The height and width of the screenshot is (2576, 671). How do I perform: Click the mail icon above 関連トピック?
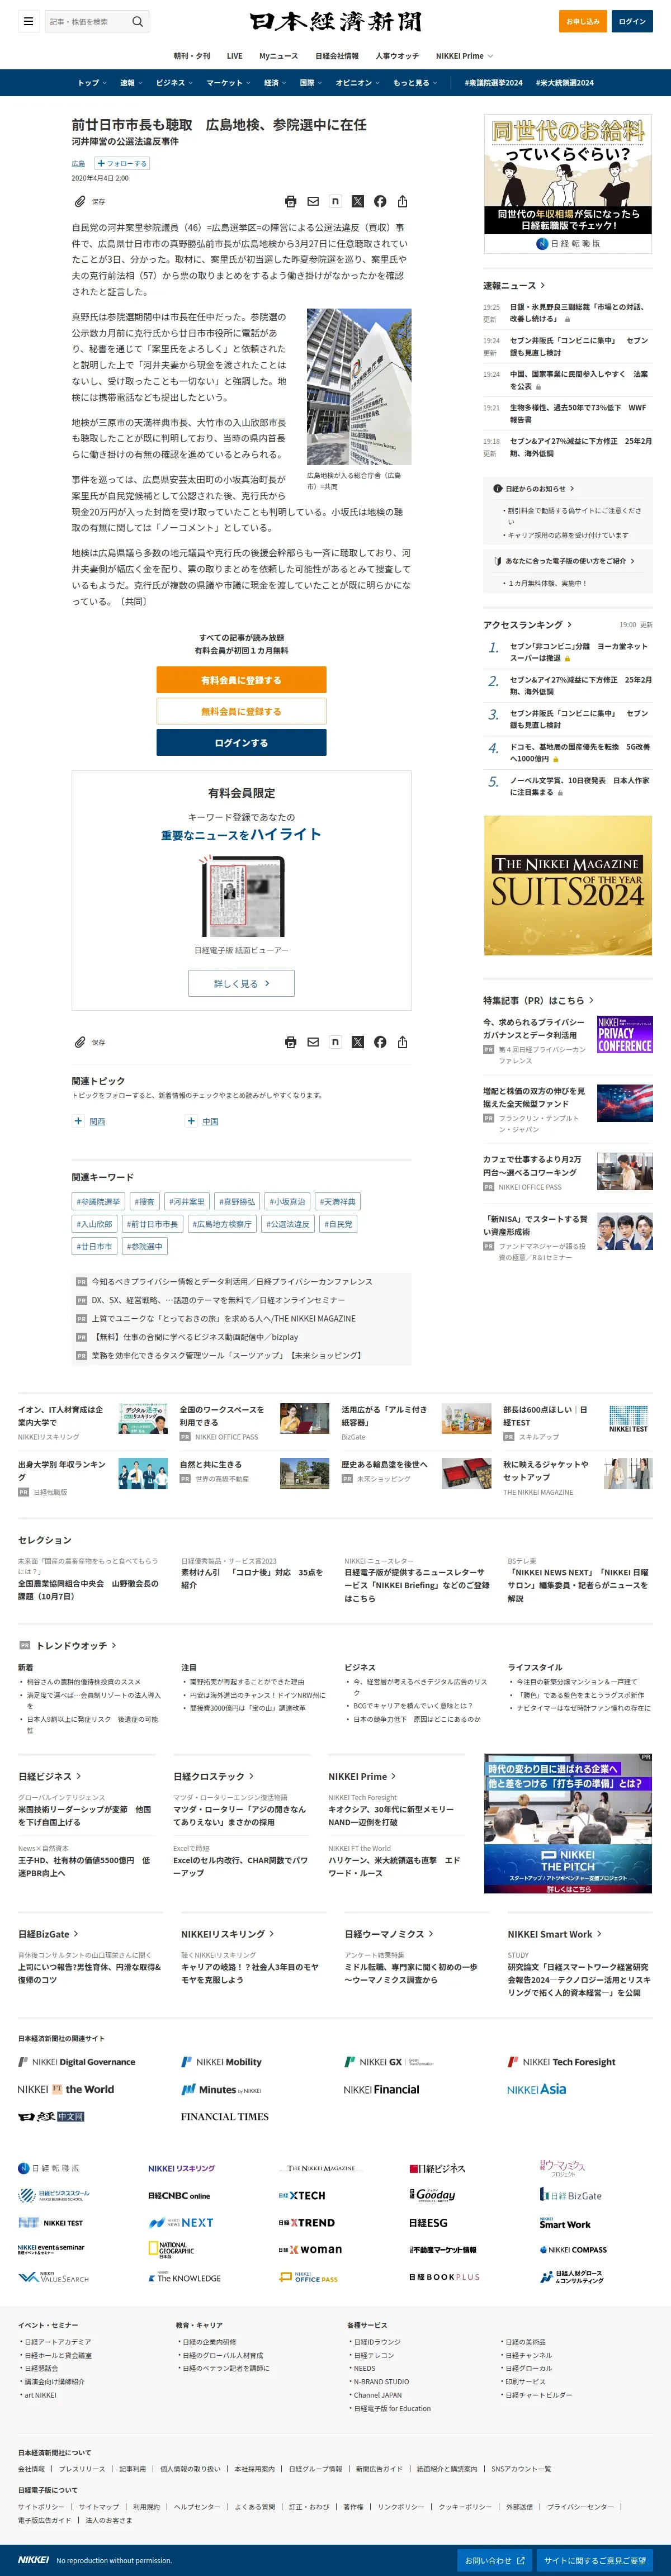[x=313, y=1042]
